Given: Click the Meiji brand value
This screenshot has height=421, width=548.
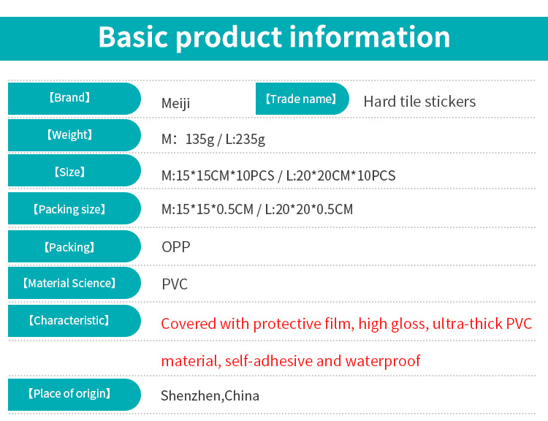Looking at the screenshot, I should 175,103.
